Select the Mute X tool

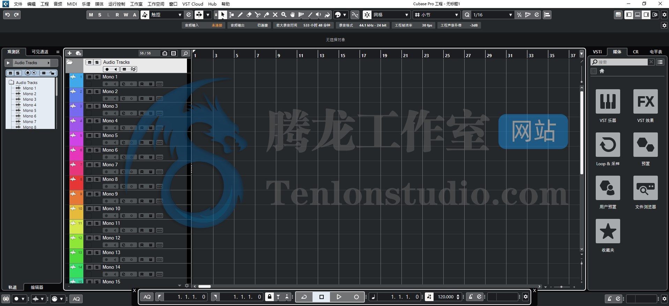pos(275,15)
